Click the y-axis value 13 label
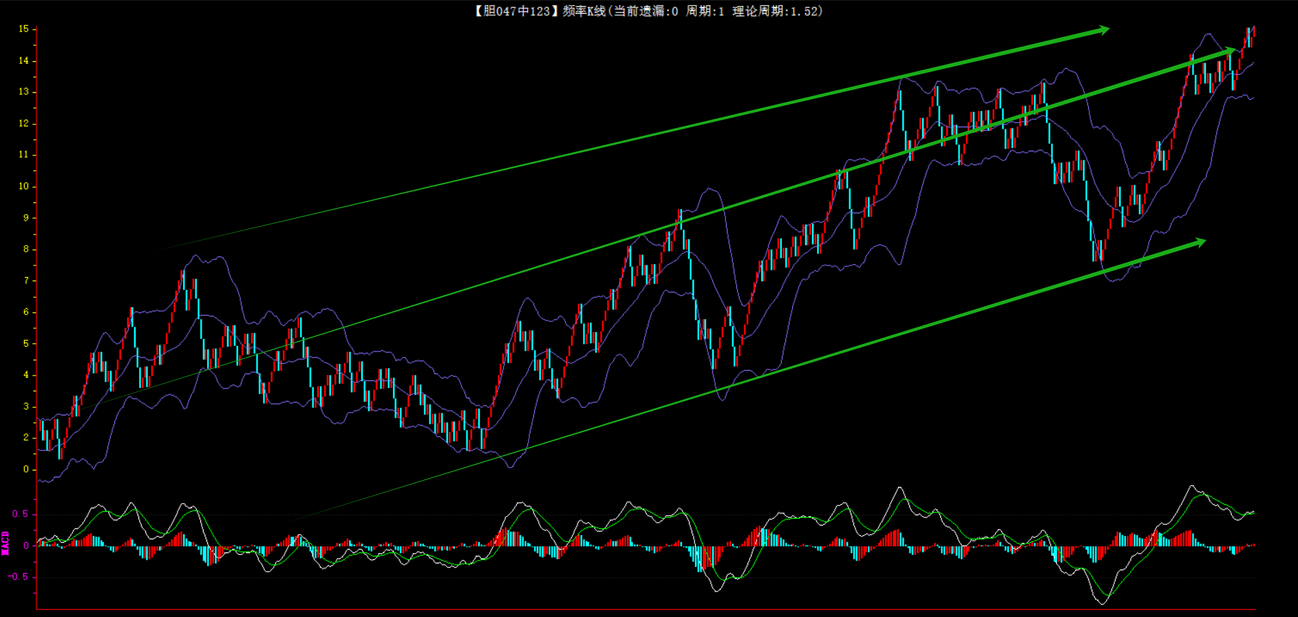The width and height of the screenshot is (1298, 617). coord(24,91)
